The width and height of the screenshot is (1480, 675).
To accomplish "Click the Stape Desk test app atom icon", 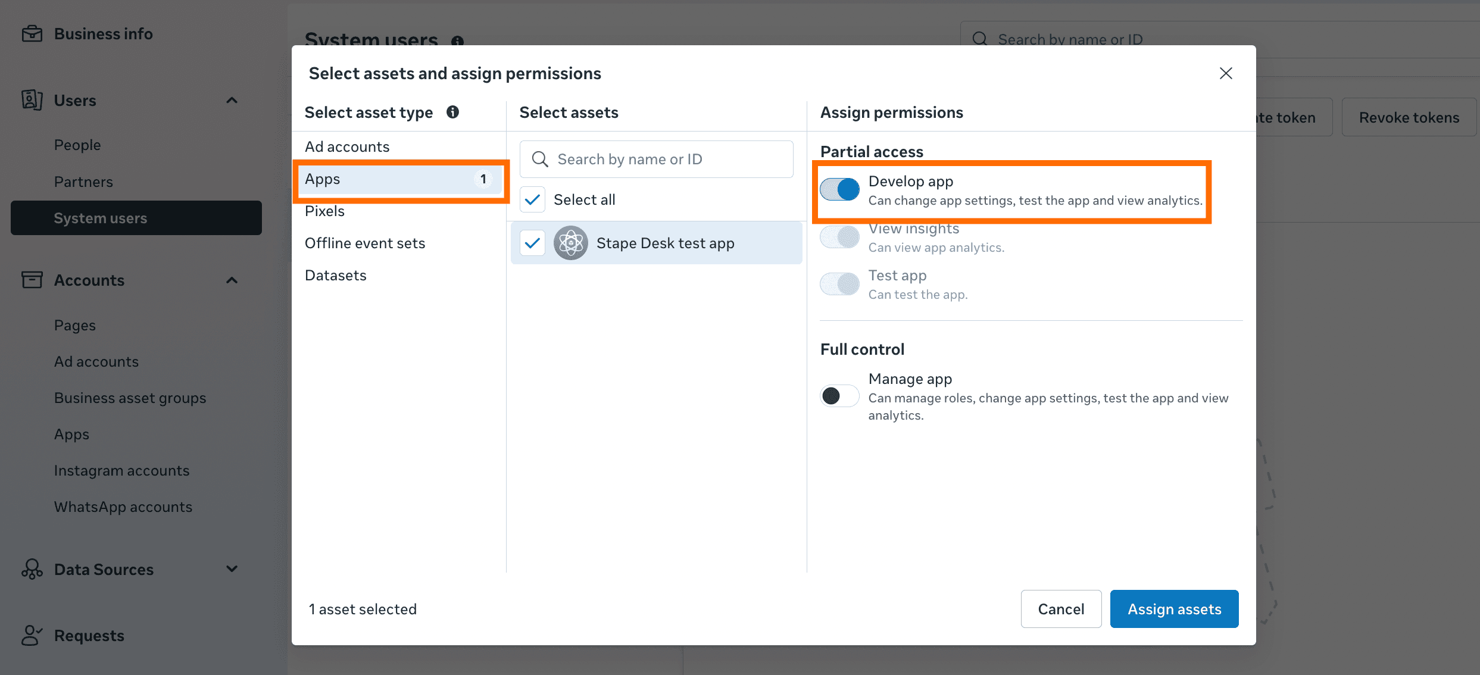I will click(570, 243).
